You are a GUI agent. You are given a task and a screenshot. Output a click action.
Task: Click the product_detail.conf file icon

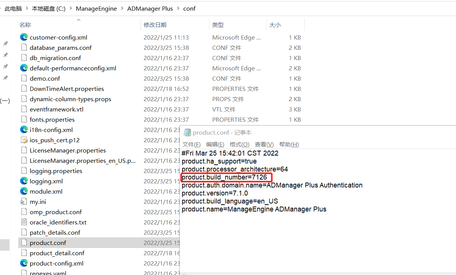click(24, 253)
